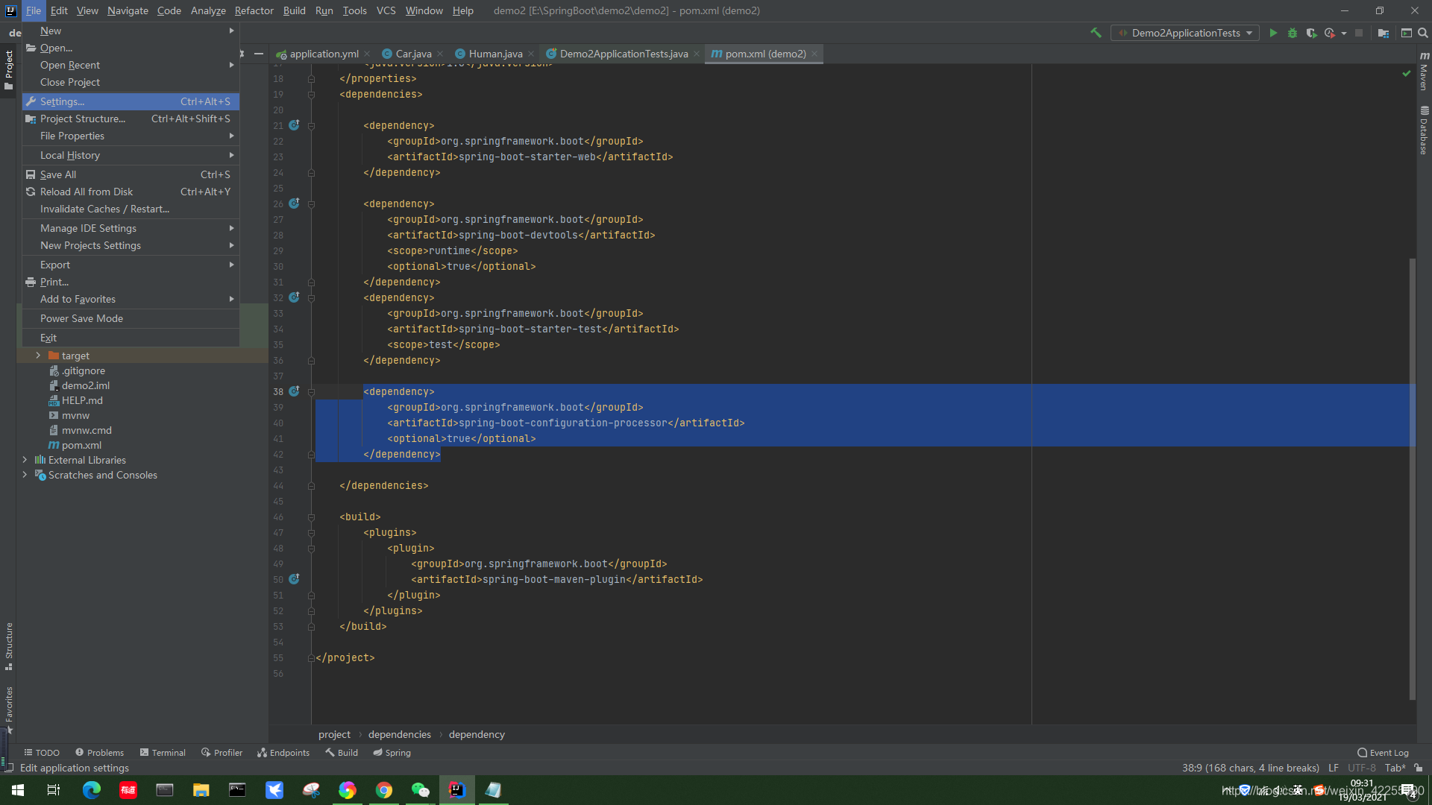Collapse the editor panel with the hide icon
The width and height of the screenshot is (1432, 805).
259,54
